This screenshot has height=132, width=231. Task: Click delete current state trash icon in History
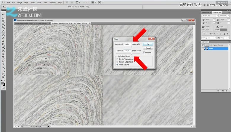pos(227,91)
